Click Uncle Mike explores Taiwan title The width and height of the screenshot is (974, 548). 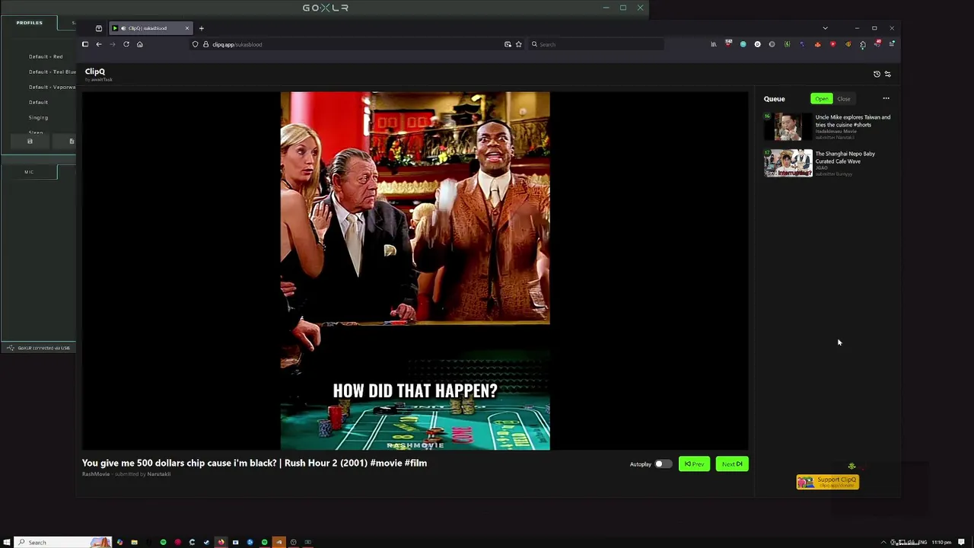[852, 121]
